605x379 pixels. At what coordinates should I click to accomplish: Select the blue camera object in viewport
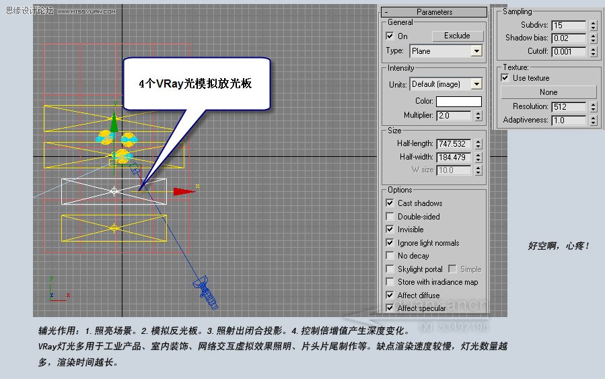[x=205, y=292]
